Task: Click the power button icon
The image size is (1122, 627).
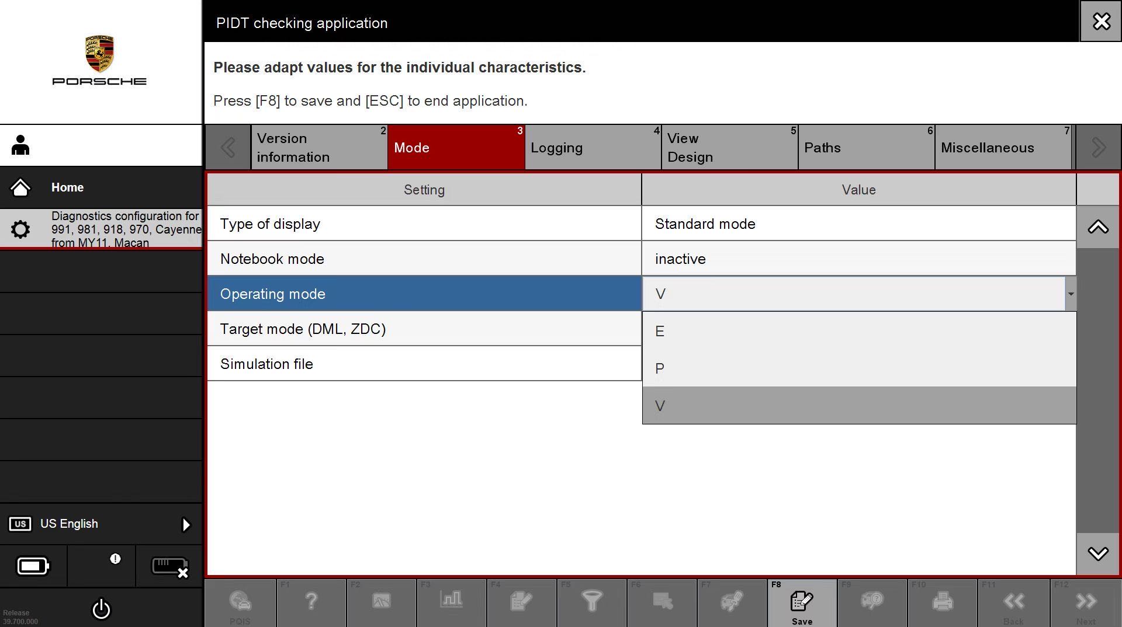Action: [x=101, y=609]
